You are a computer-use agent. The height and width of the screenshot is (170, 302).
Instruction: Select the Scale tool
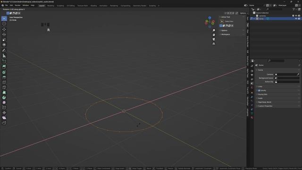4,40
